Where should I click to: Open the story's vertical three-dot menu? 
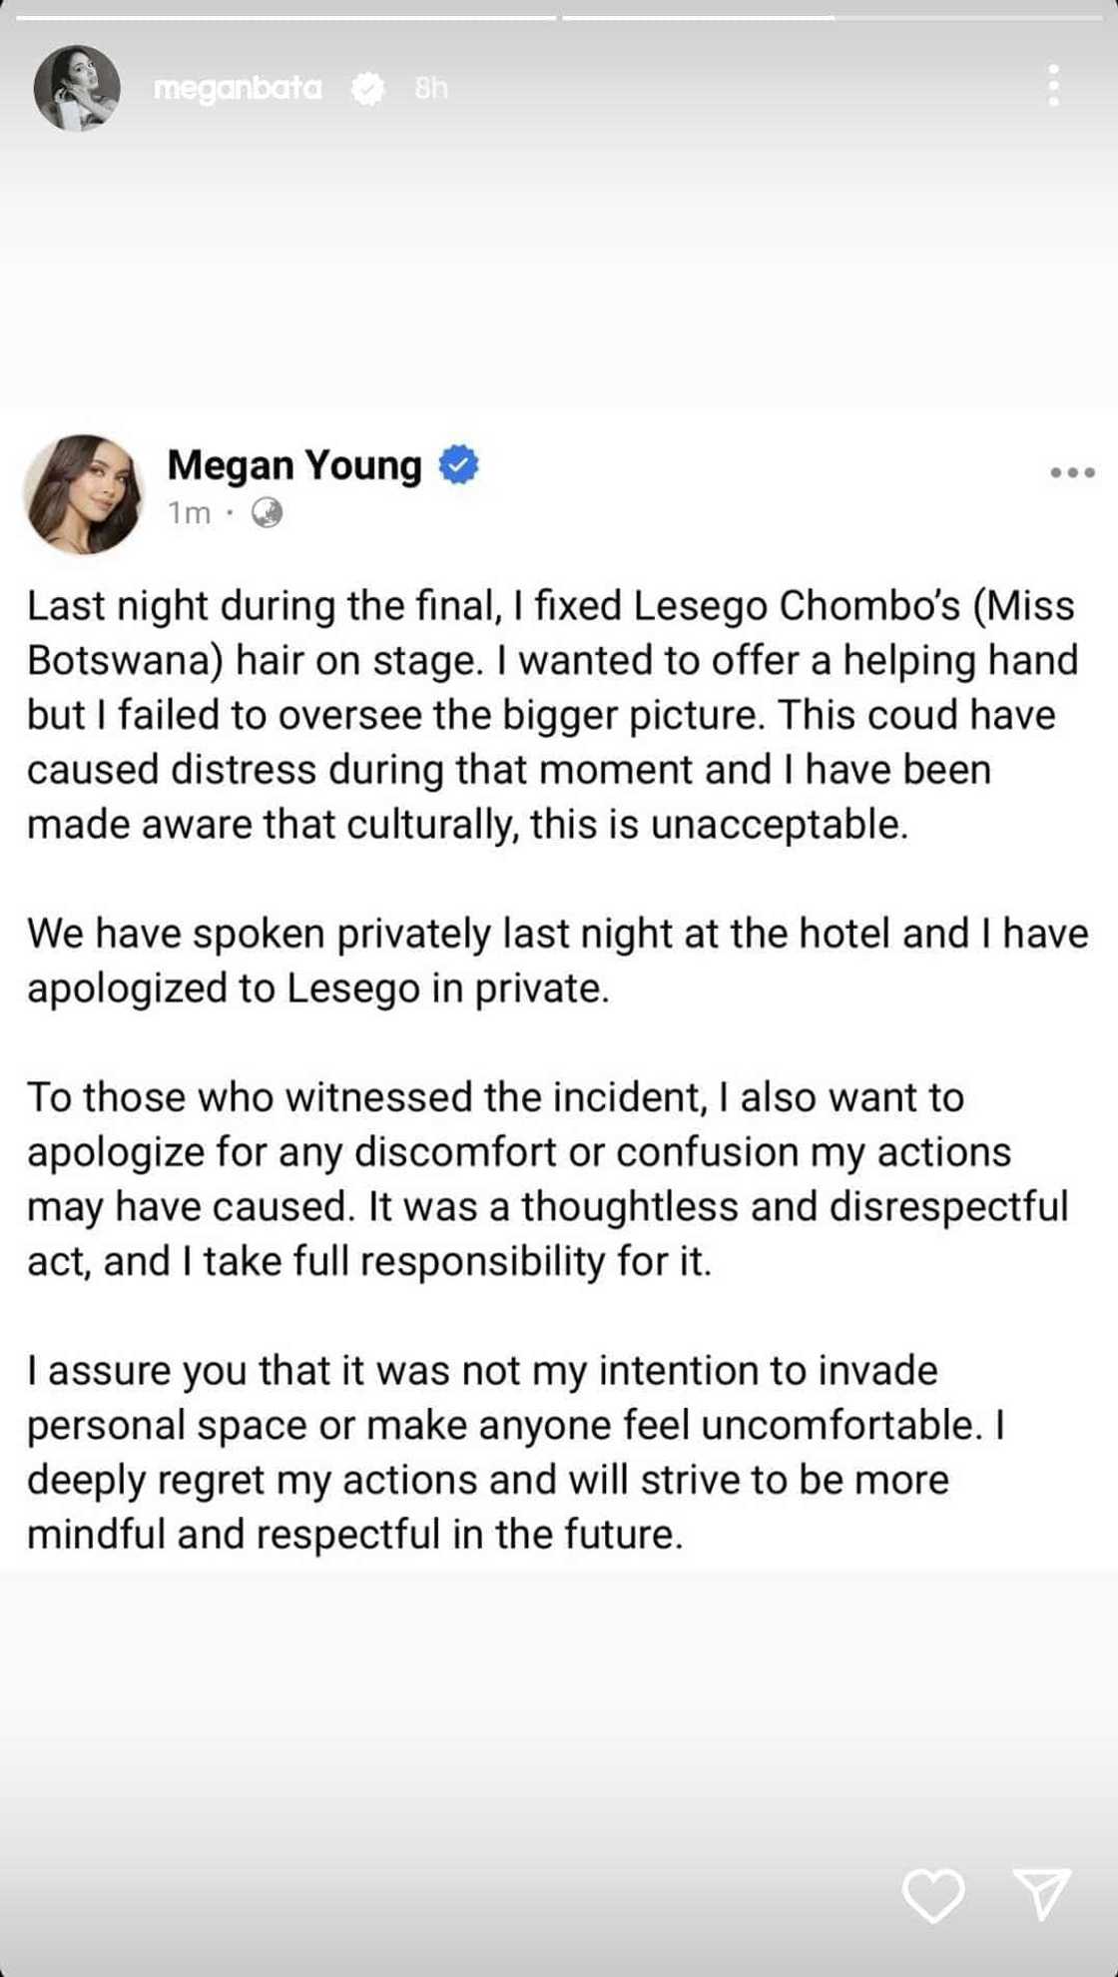click(x=1053, y=86)
